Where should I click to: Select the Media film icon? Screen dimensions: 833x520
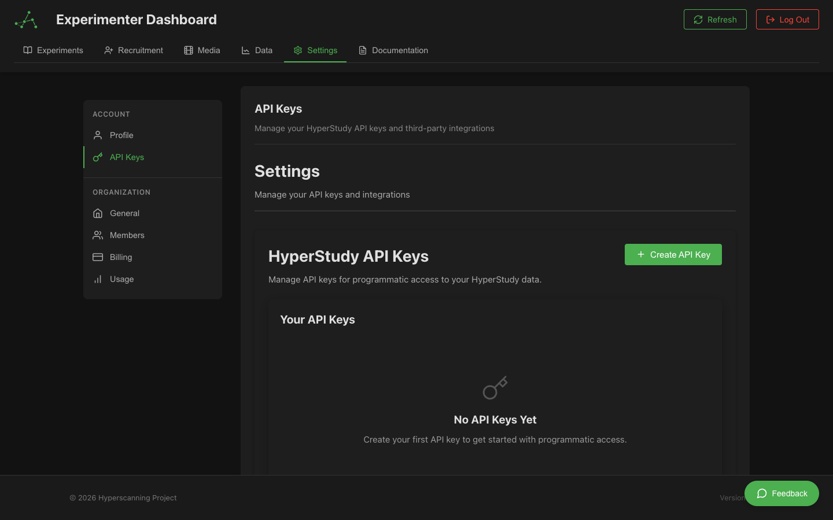coord(188,50)
